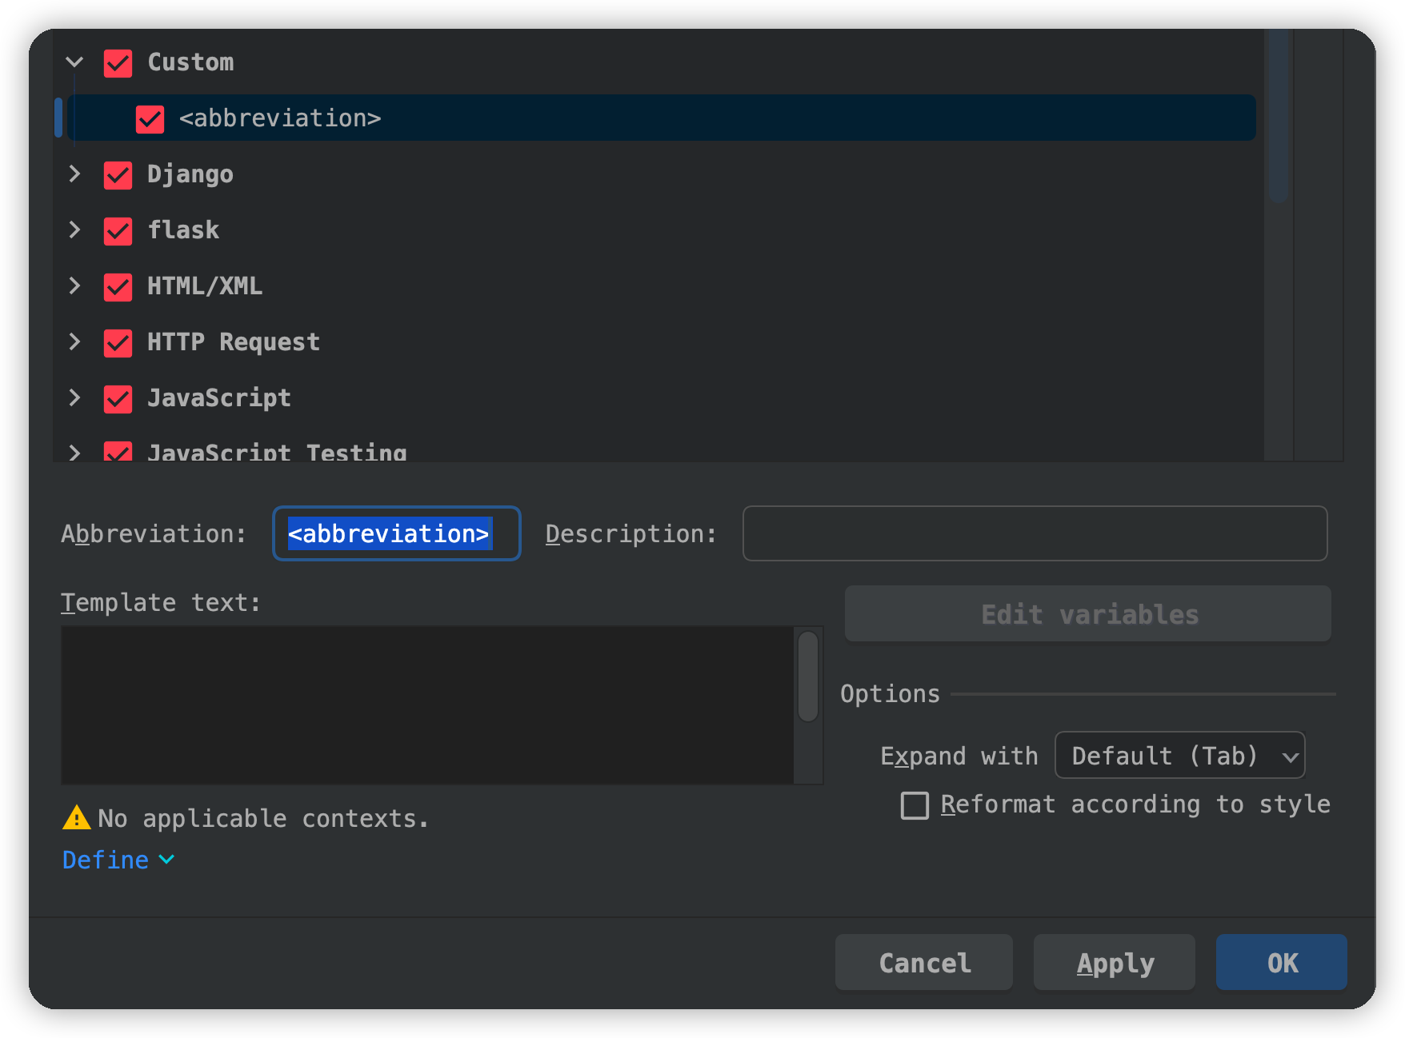Enable Reformat according to style
1405x1038 pixels.
point(915,805)
